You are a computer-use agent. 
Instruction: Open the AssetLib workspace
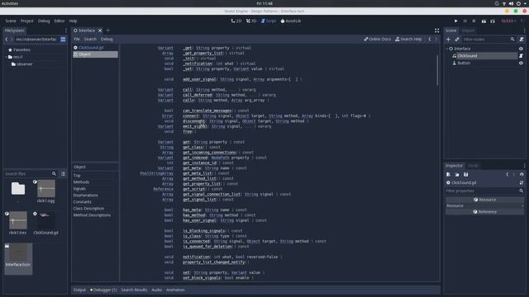pyautogui.click(x=290, y=21)
